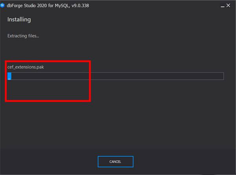Screen dimensions: 236x175
Task: Click the dbForge Studio logo icon
Action: [2, 6]
